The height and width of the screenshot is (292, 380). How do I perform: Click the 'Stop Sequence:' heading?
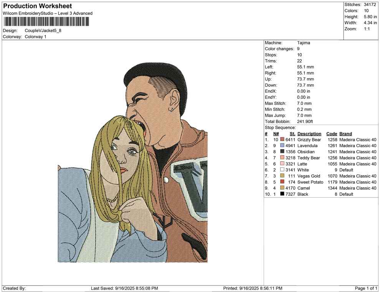click(280, 128)
